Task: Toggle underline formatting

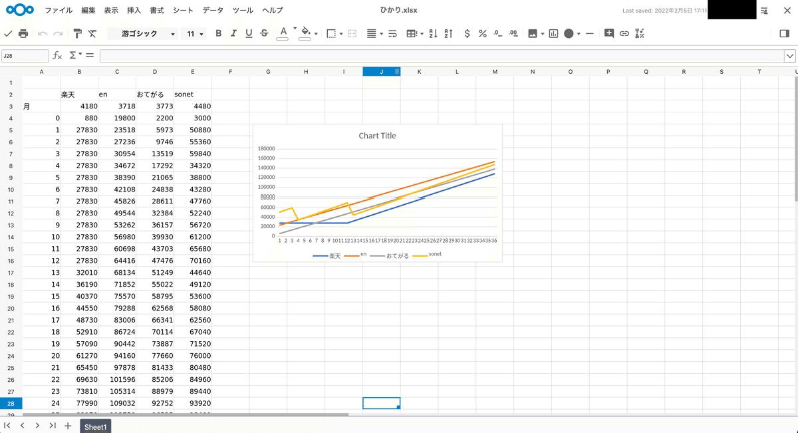Action: pyautogui.click(x=249, y=33)
